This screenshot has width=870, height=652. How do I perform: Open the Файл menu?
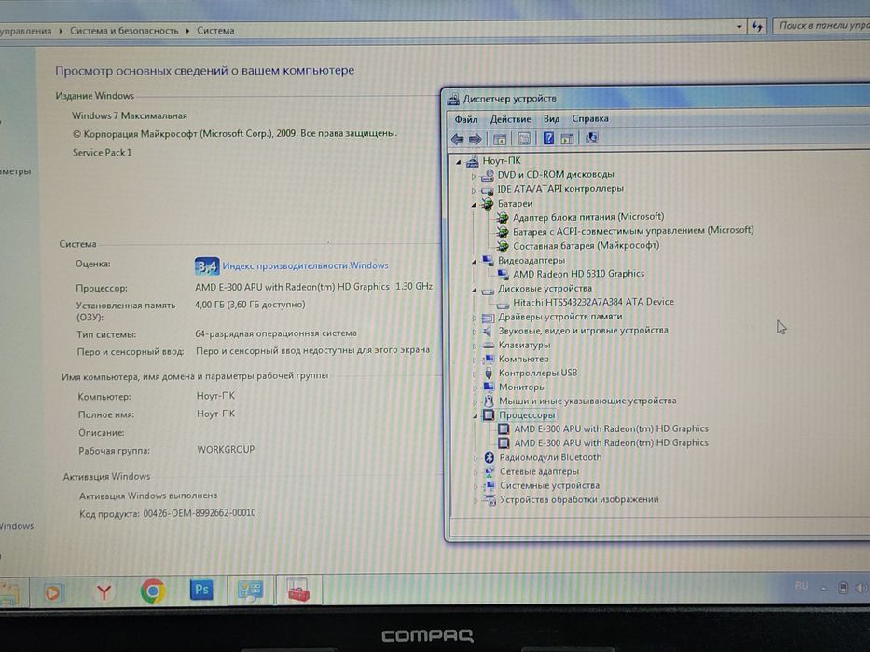tap(466, 119)
